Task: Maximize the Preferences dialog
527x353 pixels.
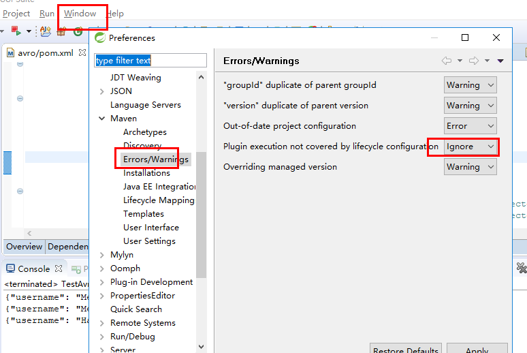Action: [x=465, y=37]
